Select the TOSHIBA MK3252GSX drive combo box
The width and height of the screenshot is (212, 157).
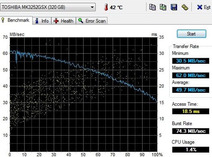tap(48, 7)
